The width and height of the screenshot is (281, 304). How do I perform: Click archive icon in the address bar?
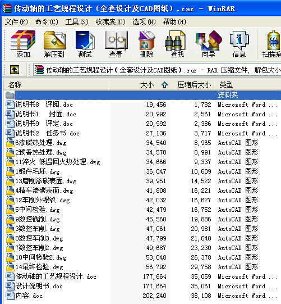pos(39,70)
